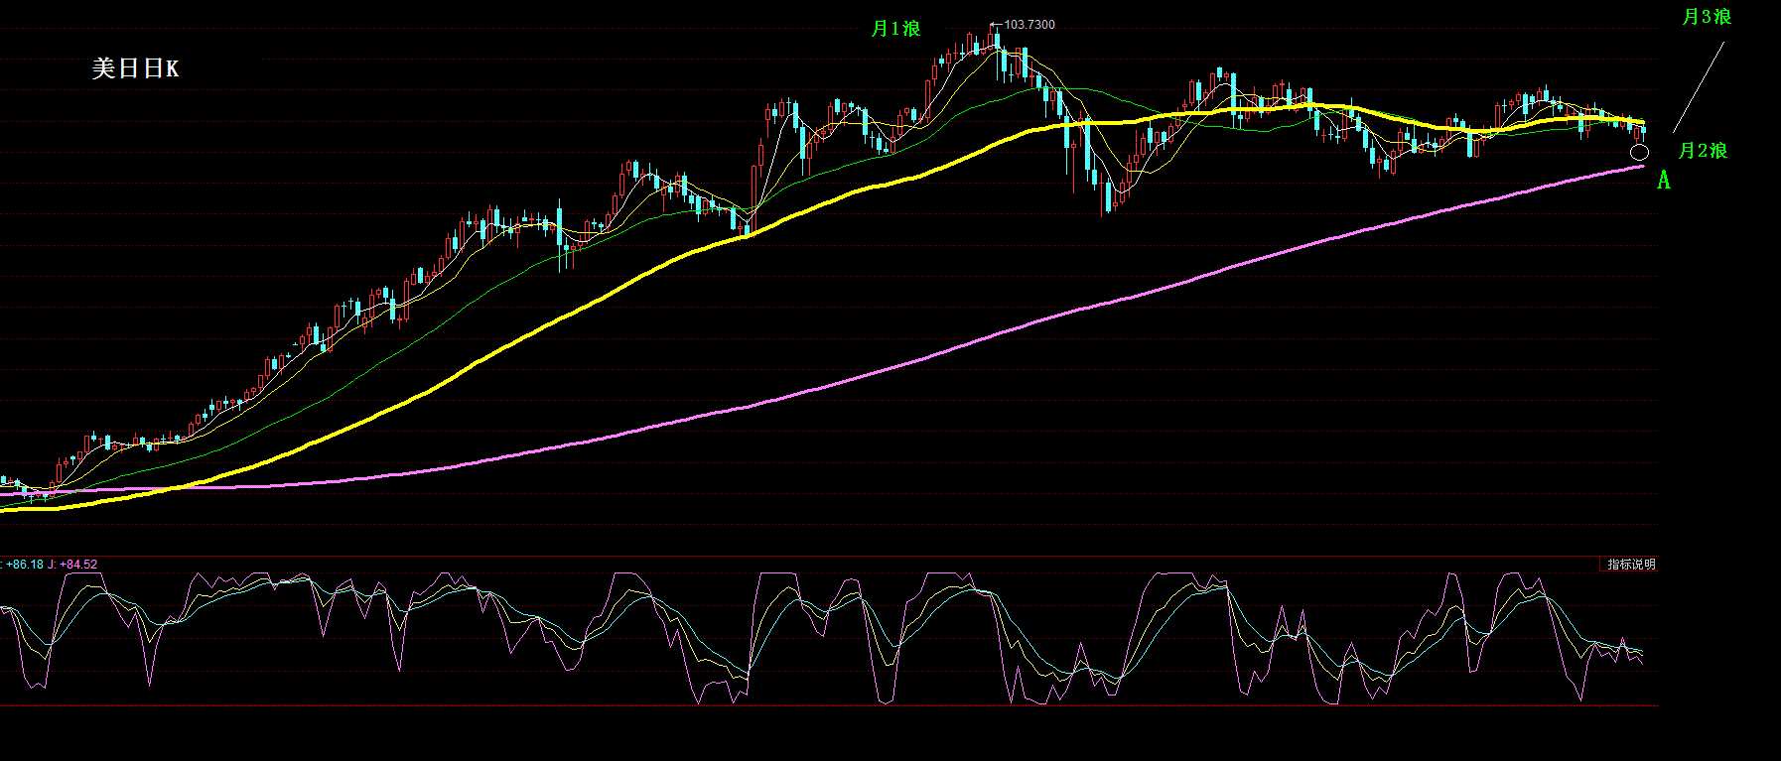Open the 指标说明 indicator description
Viewport: 1781px width, 761px height.
pos(1631,565)
